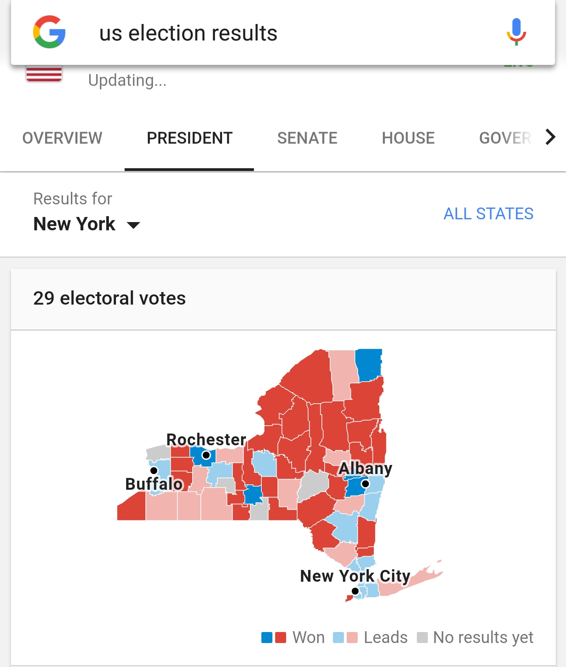Select the President tab
The image size is (566, 667).
coord(189,138)
